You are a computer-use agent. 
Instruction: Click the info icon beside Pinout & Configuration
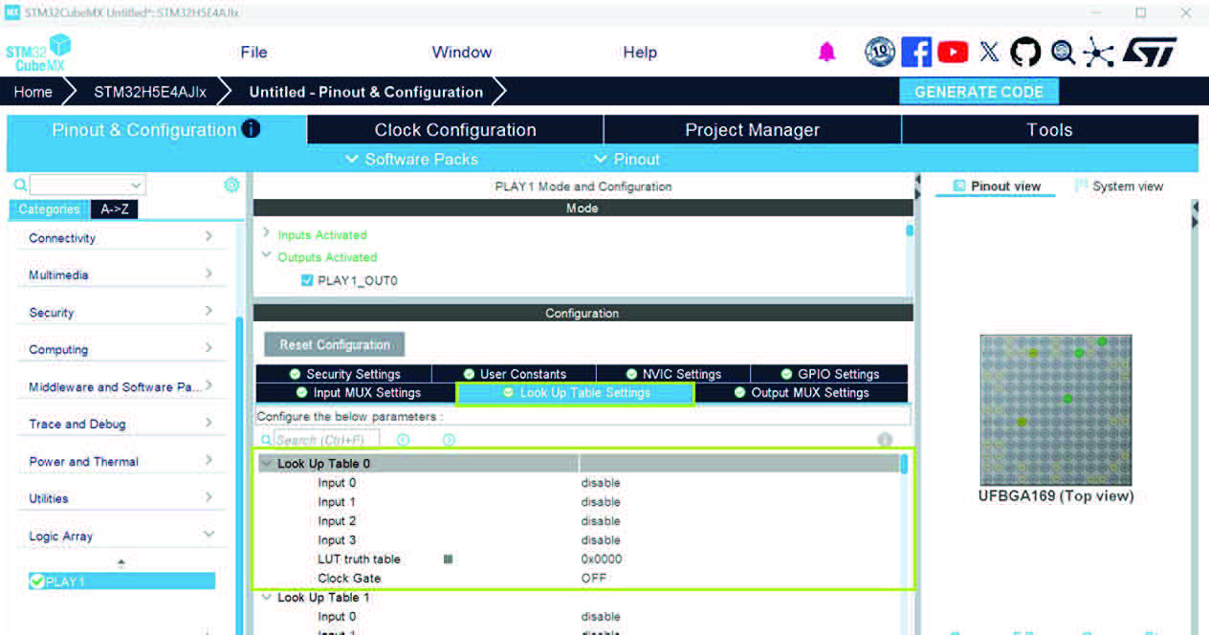(251, 128)
